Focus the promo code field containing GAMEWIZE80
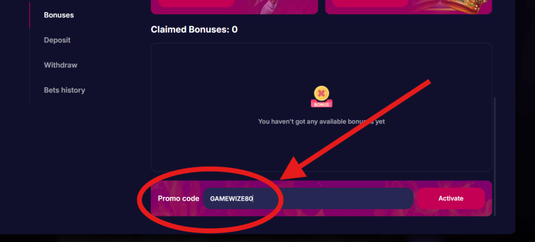Viewport: 535px width, 242px height. [x=308, y=199]
